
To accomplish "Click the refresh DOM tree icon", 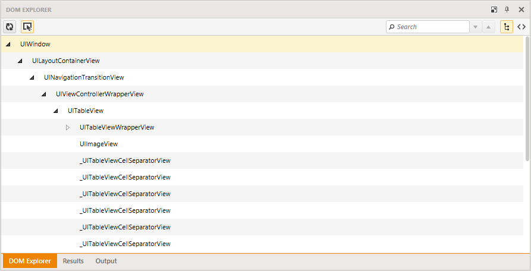I will tap(10, 27).
